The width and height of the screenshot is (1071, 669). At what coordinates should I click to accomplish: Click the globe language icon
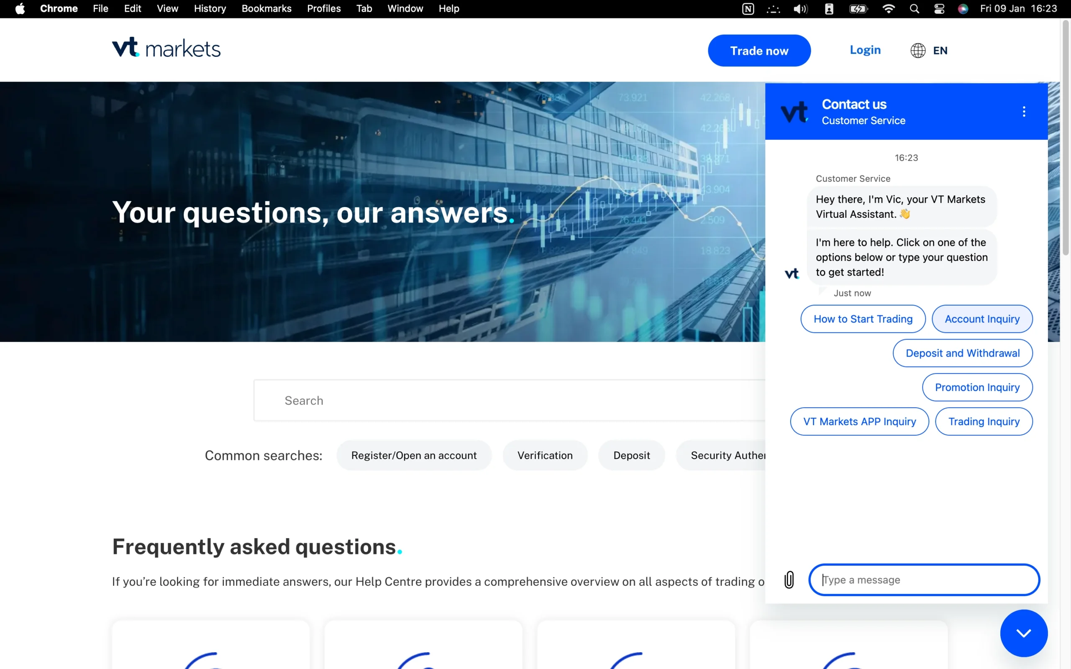pos(918,51)
